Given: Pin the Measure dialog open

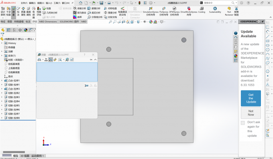Looking at the screenshot, I should [91, 60].
